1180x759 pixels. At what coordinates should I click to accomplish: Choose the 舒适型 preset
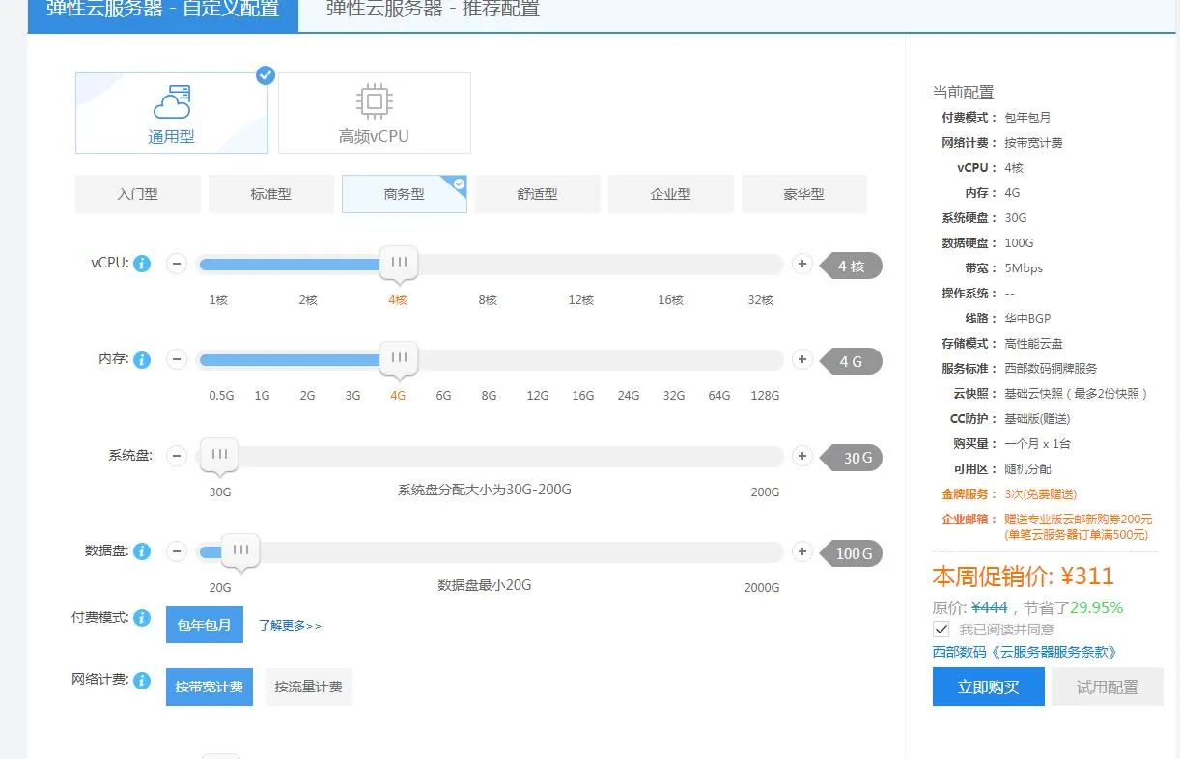(538, 194)
